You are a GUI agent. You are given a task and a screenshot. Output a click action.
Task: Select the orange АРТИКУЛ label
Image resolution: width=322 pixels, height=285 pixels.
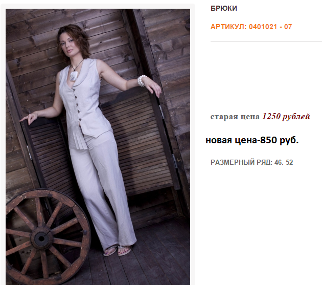(228, 27)
